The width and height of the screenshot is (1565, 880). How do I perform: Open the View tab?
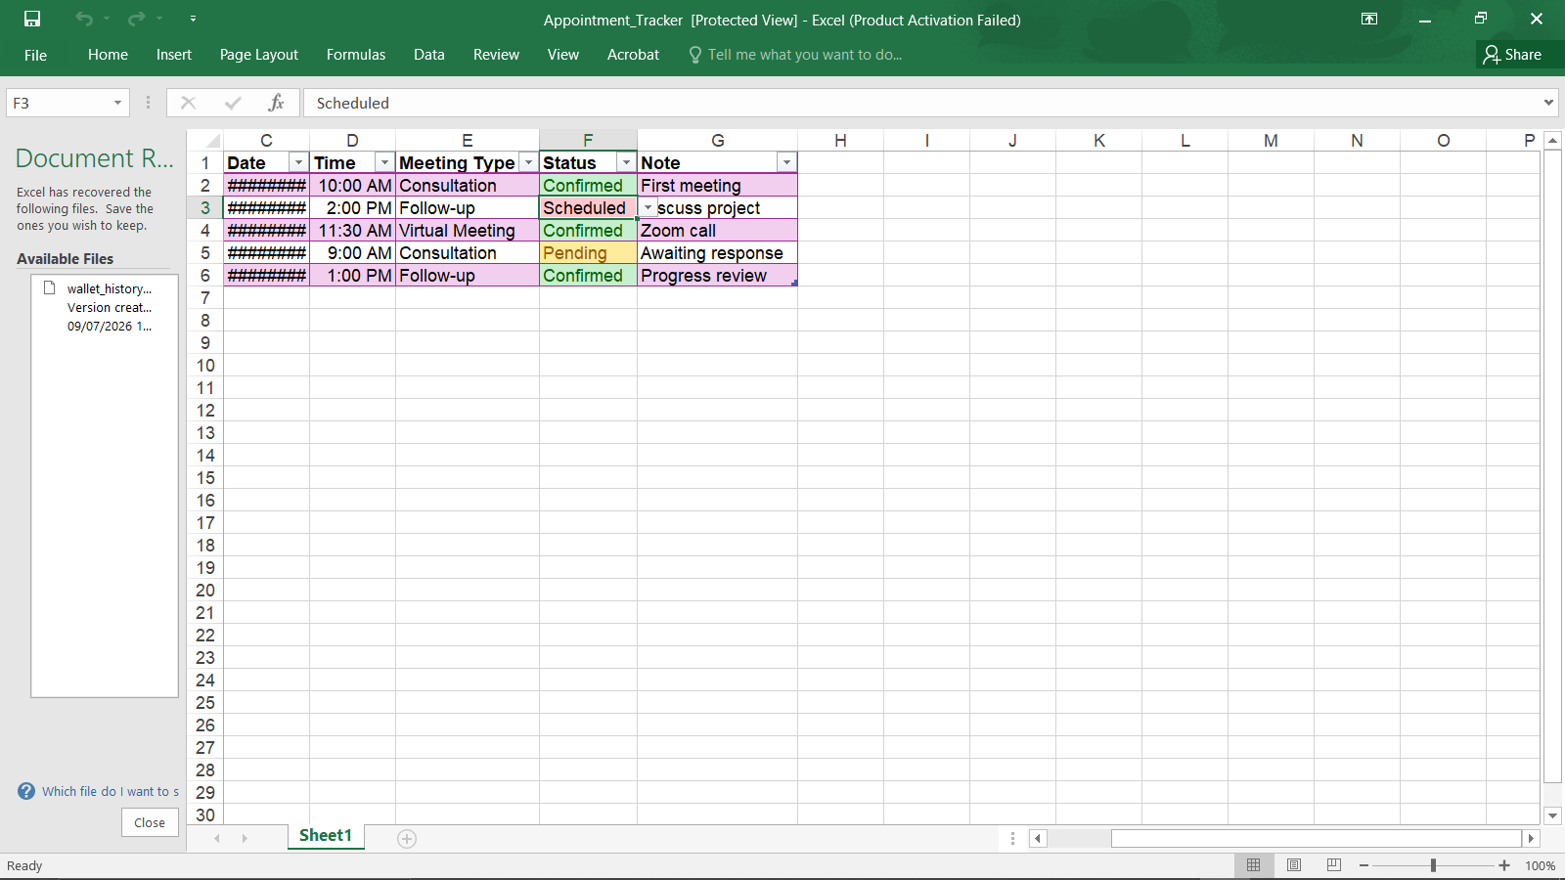[x=563, y=55]
